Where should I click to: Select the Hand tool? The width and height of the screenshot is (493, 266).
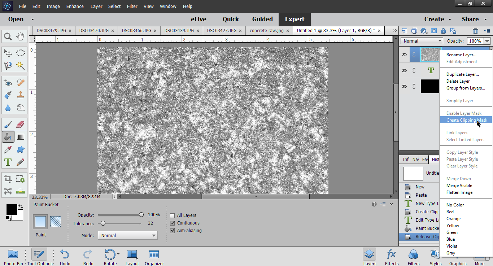[x=21, y=36]
